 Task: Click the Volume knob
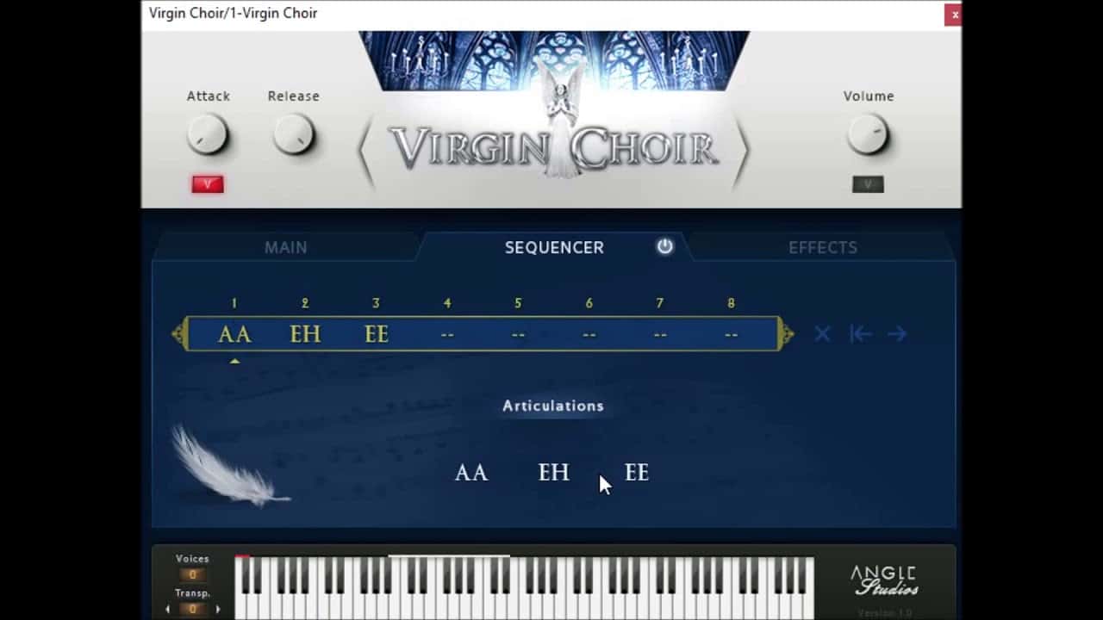(868, 135)
